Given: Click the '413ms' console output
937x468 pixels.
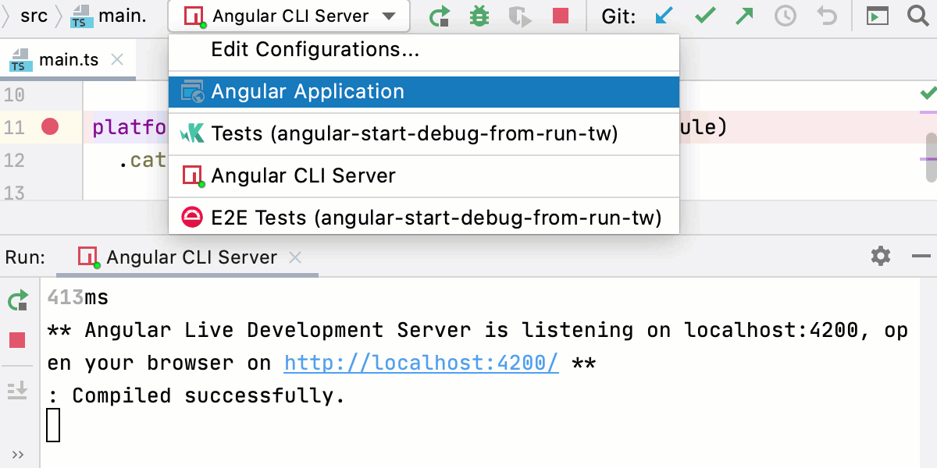Looking at the screenshot, I should point(78,297).
